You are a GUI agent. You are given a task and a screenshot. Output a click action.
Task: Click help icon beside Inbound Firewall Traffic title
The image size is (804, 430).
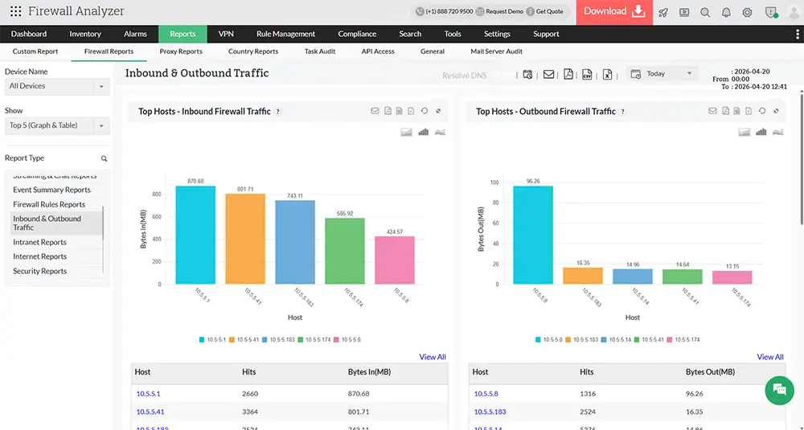click(278, 112)
